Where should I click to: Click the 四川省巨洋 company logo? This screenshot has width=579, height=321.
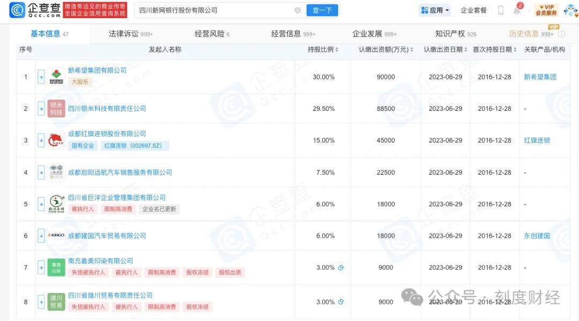click(x=56, y=204)
